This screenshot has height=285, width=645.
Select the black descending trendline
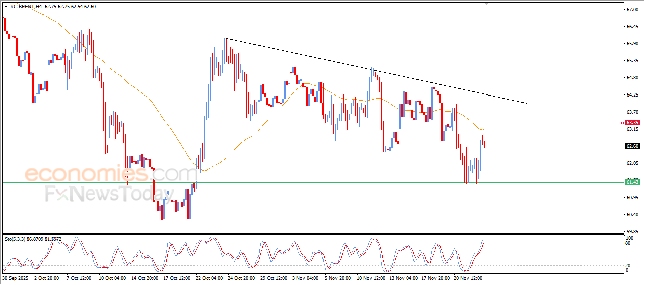375,70
